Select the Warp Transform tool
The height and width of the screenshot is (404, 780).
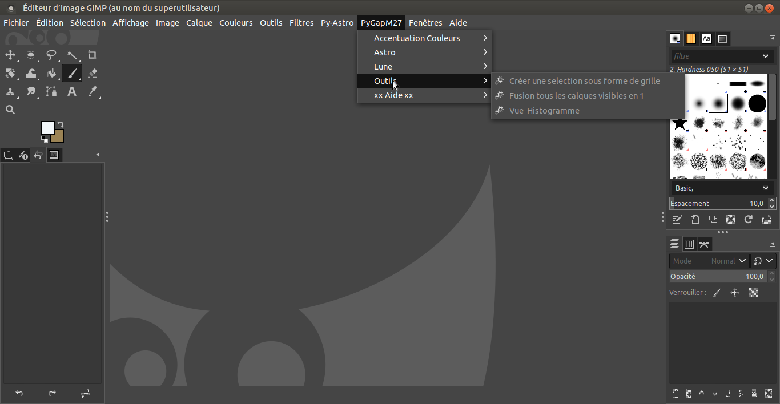[x=31, y=74]
